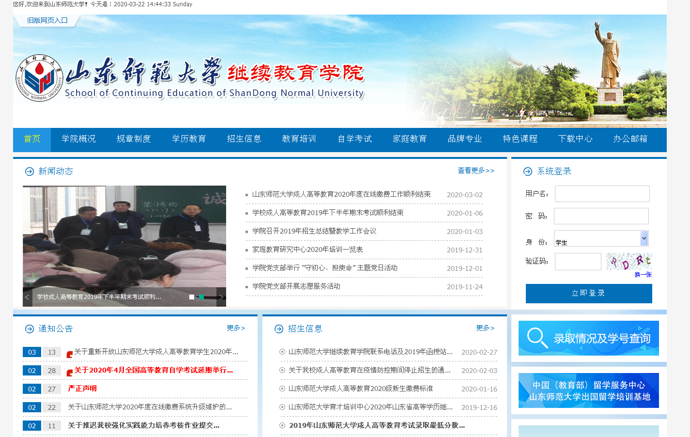Open the 旧版网页入口 old site link
The image size is (690, 437).
click(47, 20)
